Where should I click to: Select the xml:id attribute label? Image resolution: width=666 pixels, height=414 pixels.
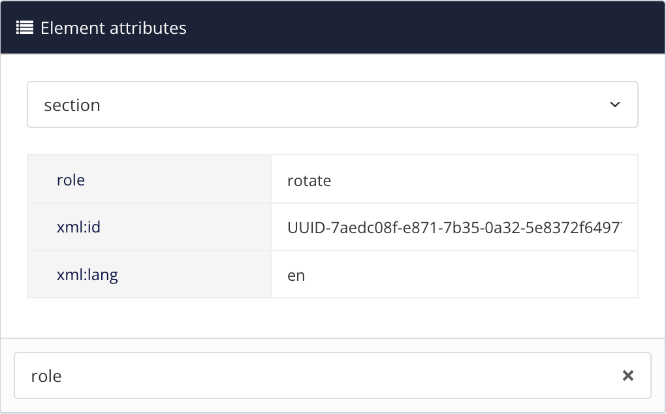(x=78, y=227)
